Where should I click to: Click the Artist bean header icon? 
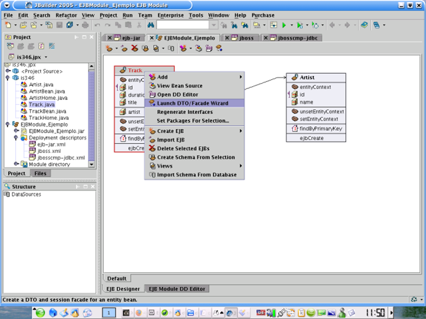click(x=294, y=77)
